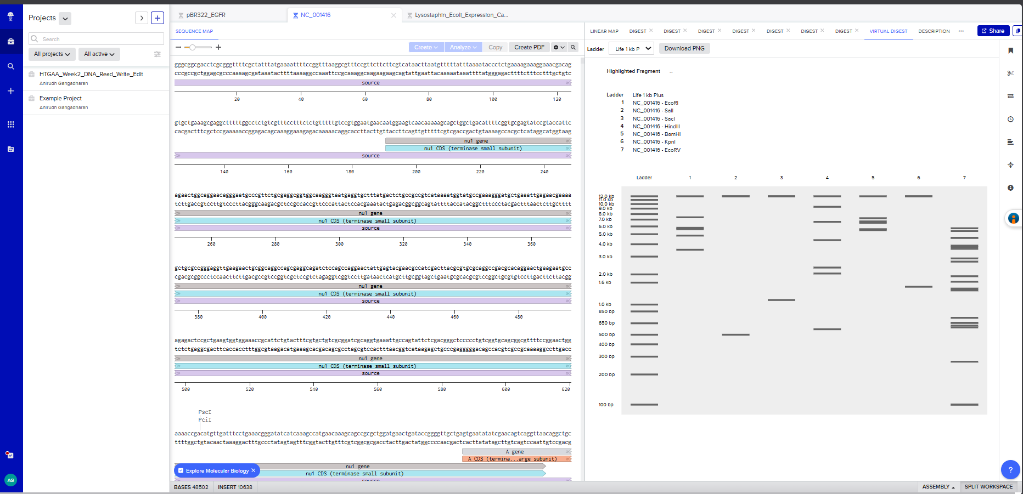Close the first DIGEST tab
The height and width of the screenshot is (494, 1023).
tap(651, 31)
